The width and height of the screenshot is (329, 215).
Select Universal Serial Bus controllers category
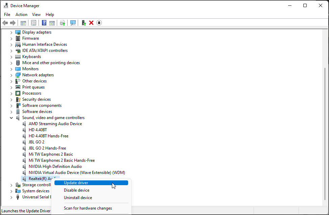pos(37,197)
